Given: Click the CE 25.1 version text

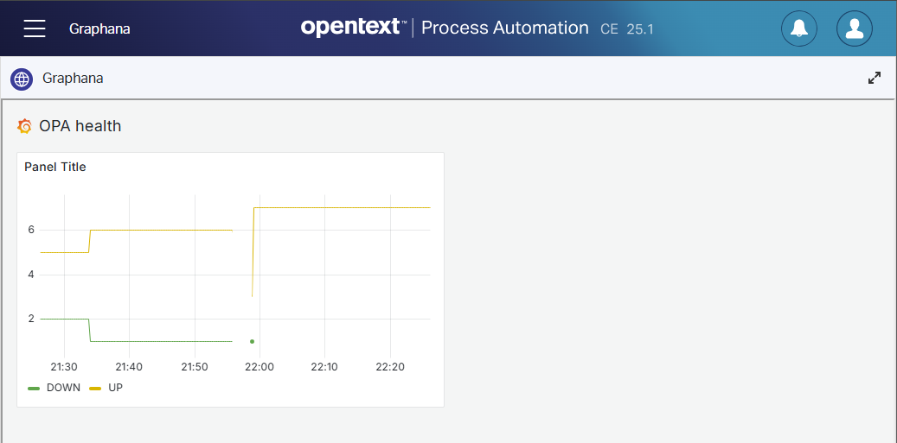Looking at the screenshot, I should click(x=626, y=29).
